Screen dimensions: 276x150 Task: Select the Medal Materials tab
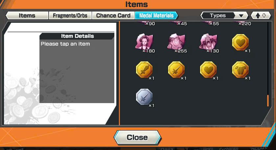[156, 15]
